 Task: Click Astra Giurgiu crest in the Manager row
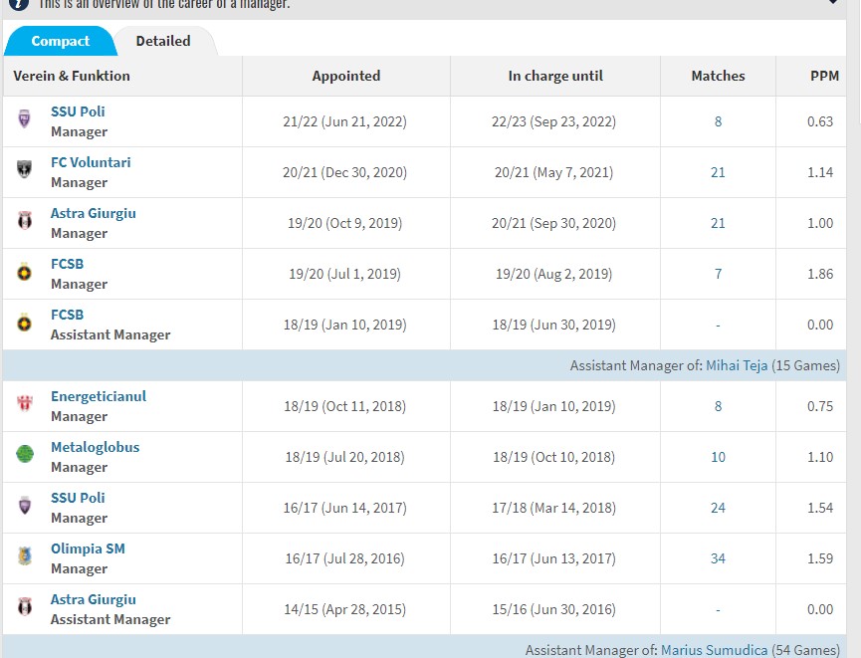point(25,222)
